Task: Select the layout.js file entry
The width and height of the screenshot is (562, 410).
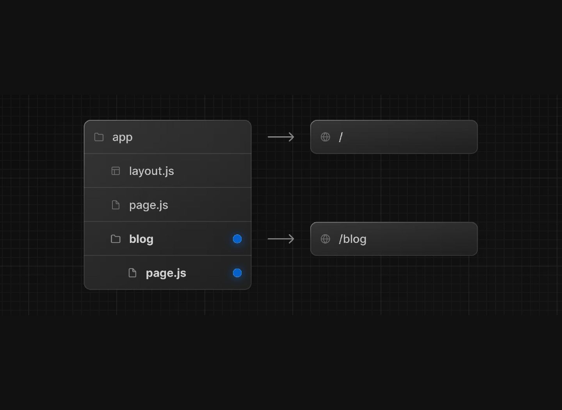Action: (x=151, y=171)
